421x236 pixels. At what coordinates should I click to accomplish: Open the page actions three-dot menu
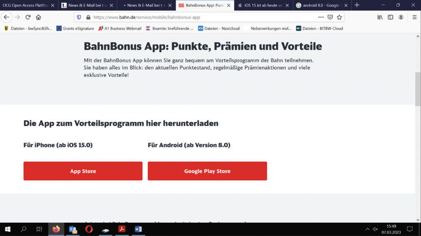(321, 17)
